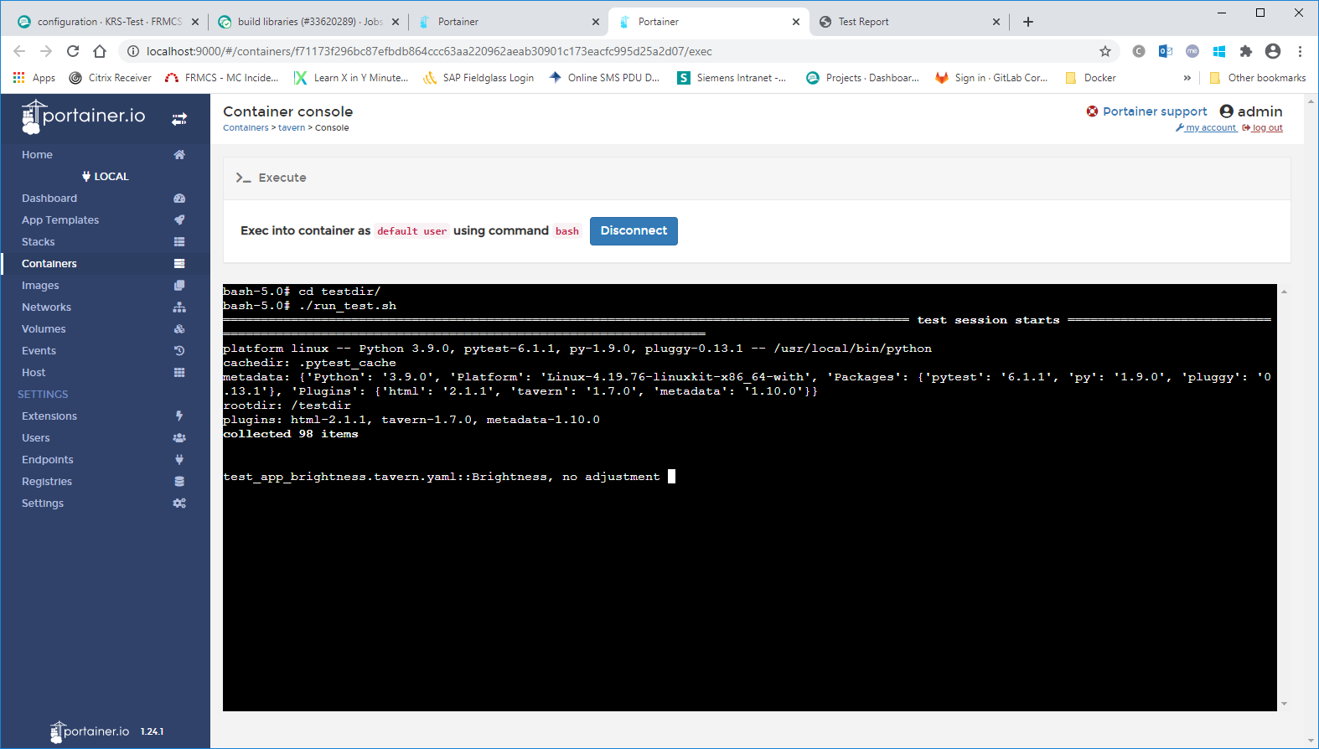Screen dimensions: 1319x749
Task: Click the Endpoints plug icon
Action: (179, 460)
